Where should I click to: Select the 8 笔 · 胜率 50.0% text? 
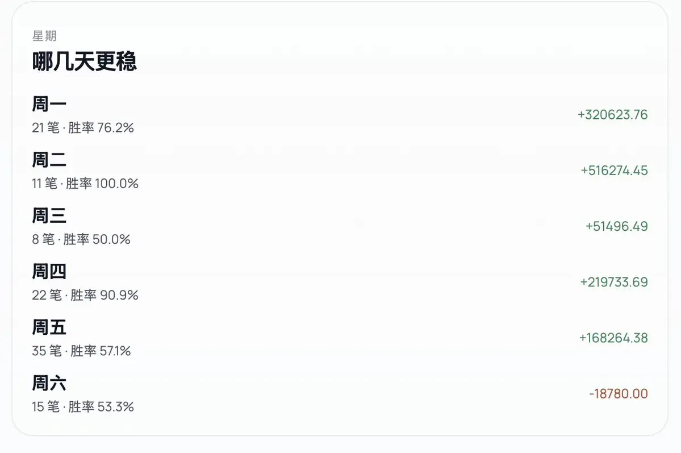(x=81, y=239)
